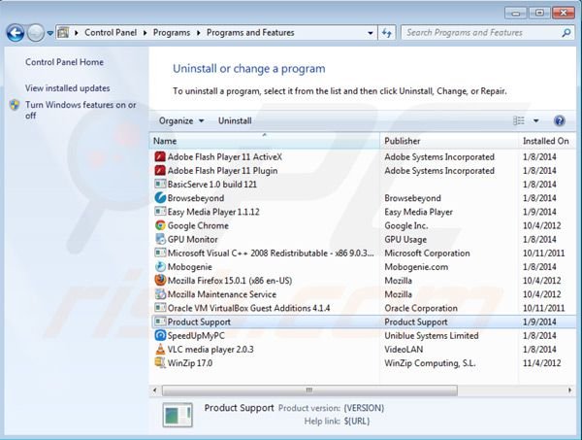Viewport: 582px width, 440px height.
Task: Select Mozilla Maintenance Service entry name
Action: point(222,294)
